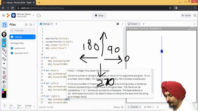Pick magenta color swatch
This screenshot has height=111, width=198.
click(3, 92)
